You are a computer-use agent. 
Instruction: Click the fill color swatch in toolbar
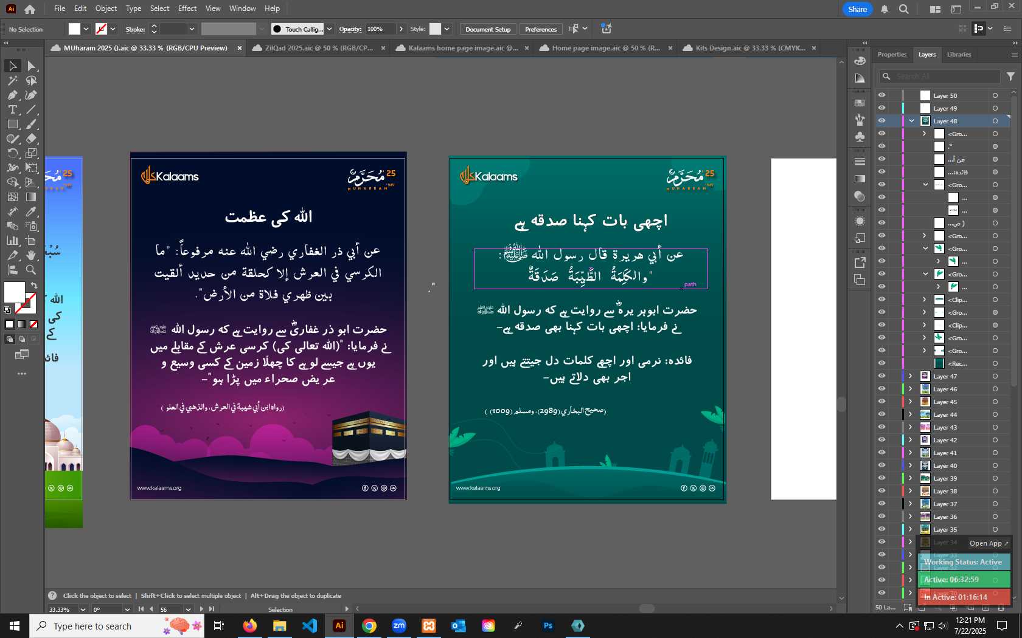click(15, 292)
